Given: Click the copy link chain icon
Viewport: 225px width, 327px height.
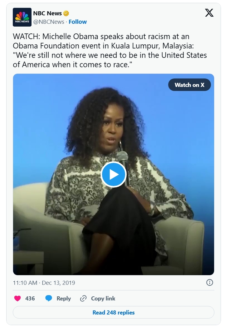Looking at the screenshot, I should click(83, 299).
